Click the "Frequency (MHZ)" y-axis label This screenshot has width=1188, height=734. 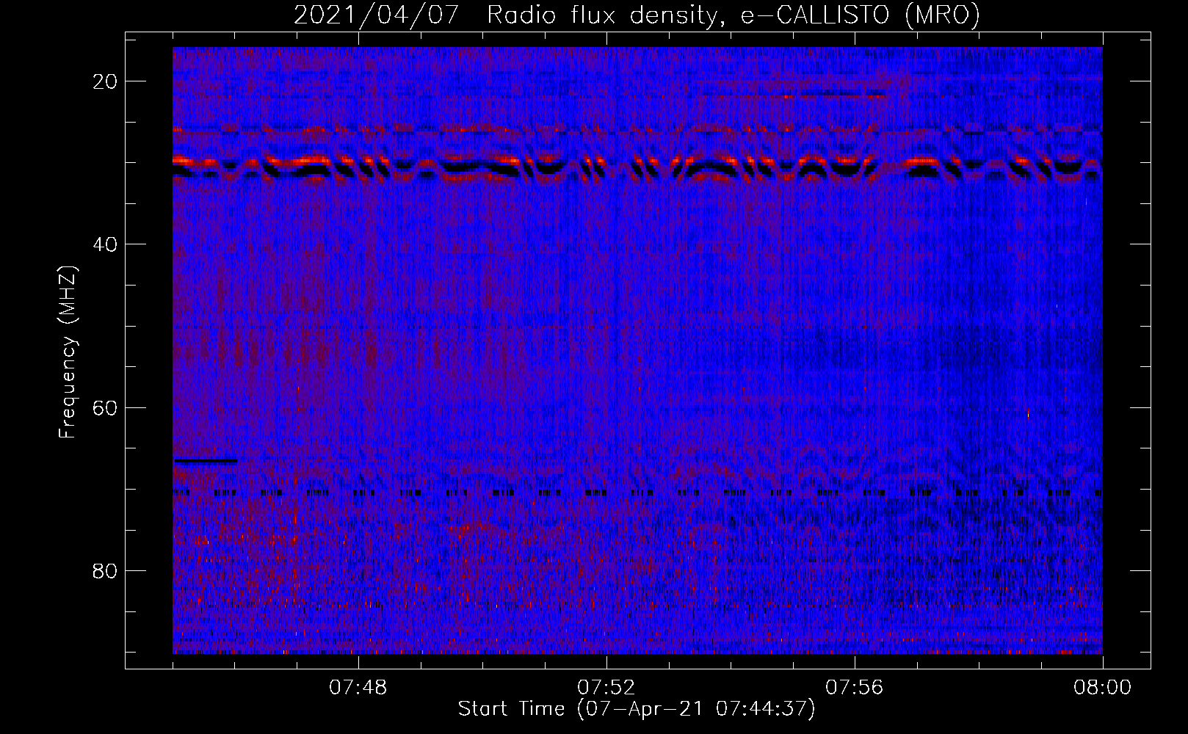(68, 352)
